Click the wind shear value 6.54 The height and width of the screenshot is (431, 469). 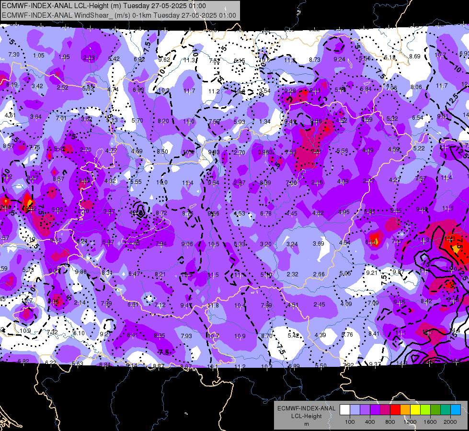418,117
